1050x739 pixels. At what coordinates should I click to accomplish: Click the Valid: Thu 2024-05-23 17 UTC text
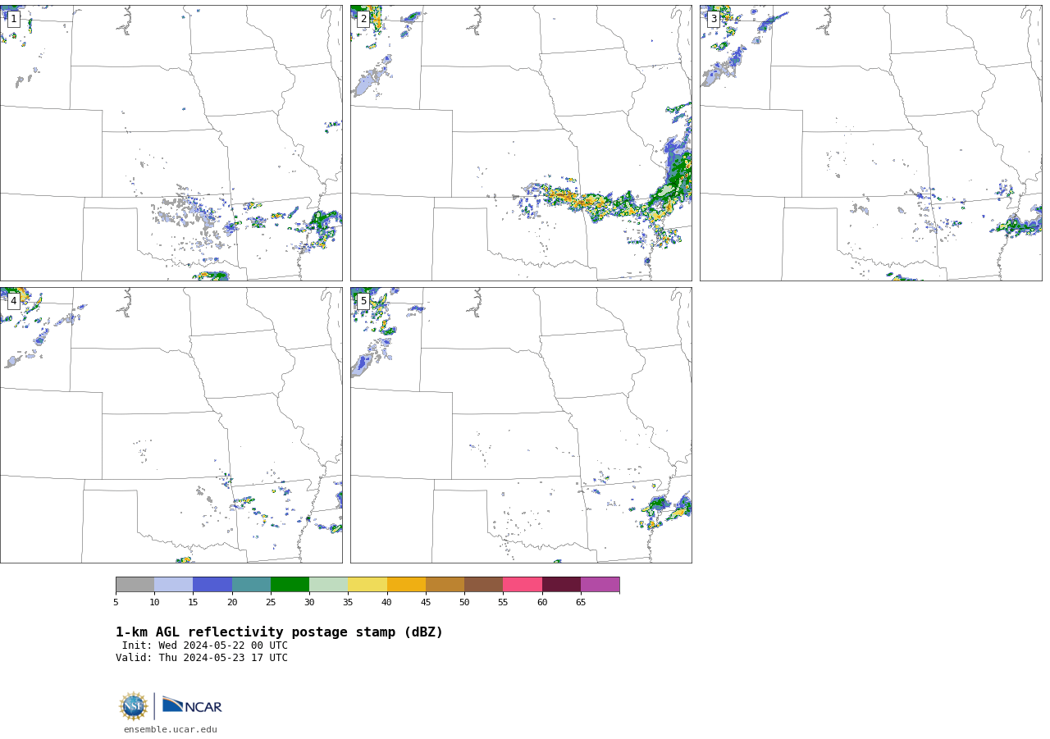(x=202, y=658)
